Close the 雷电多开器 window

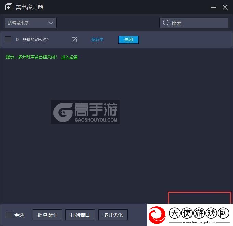225,7
